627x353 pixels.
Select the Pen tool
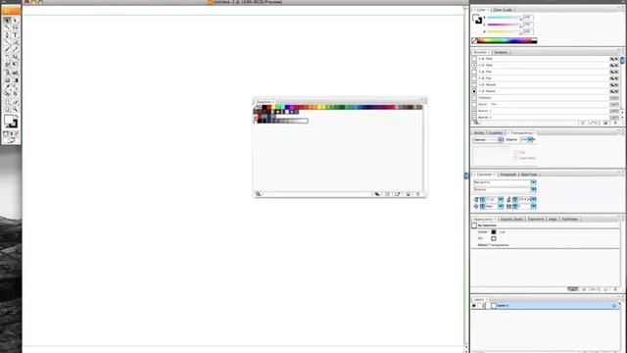pos(7,35)
